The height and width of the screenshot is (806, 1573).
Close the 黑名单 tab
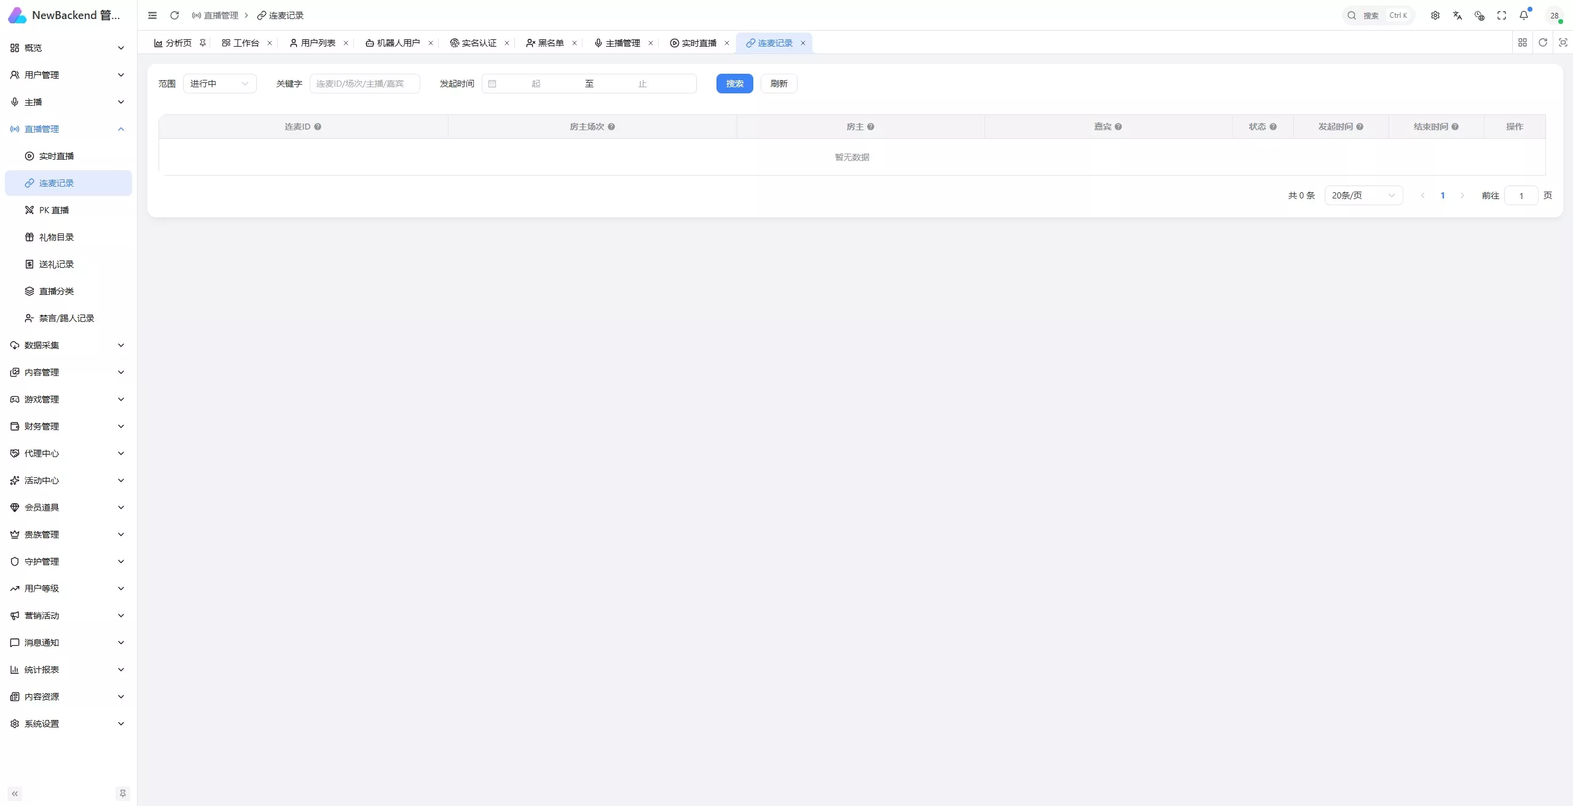click(x=575, y=43)
